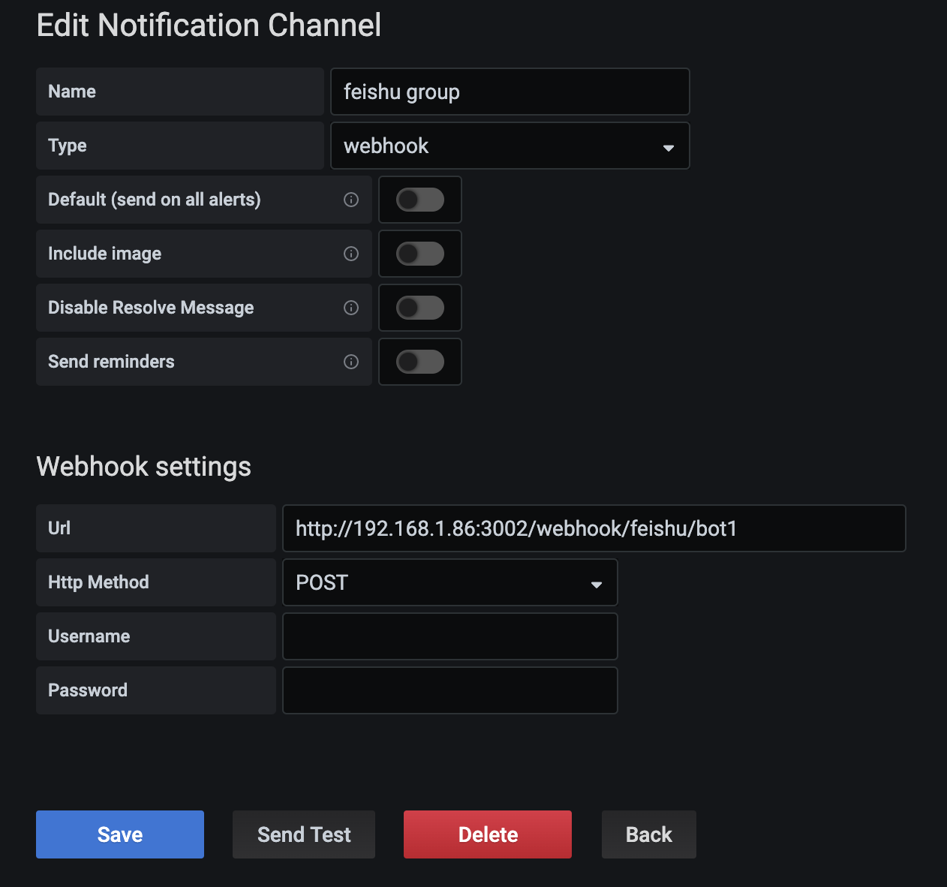The height and width of the screenshot is (887, 947).
Task: Click the caret arrow in the Http Method selector
Action: pos(596,585)
